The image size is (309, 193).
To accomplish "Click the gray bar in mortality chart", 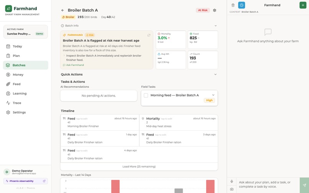I will pyautogui.click(x=179, y=191).
